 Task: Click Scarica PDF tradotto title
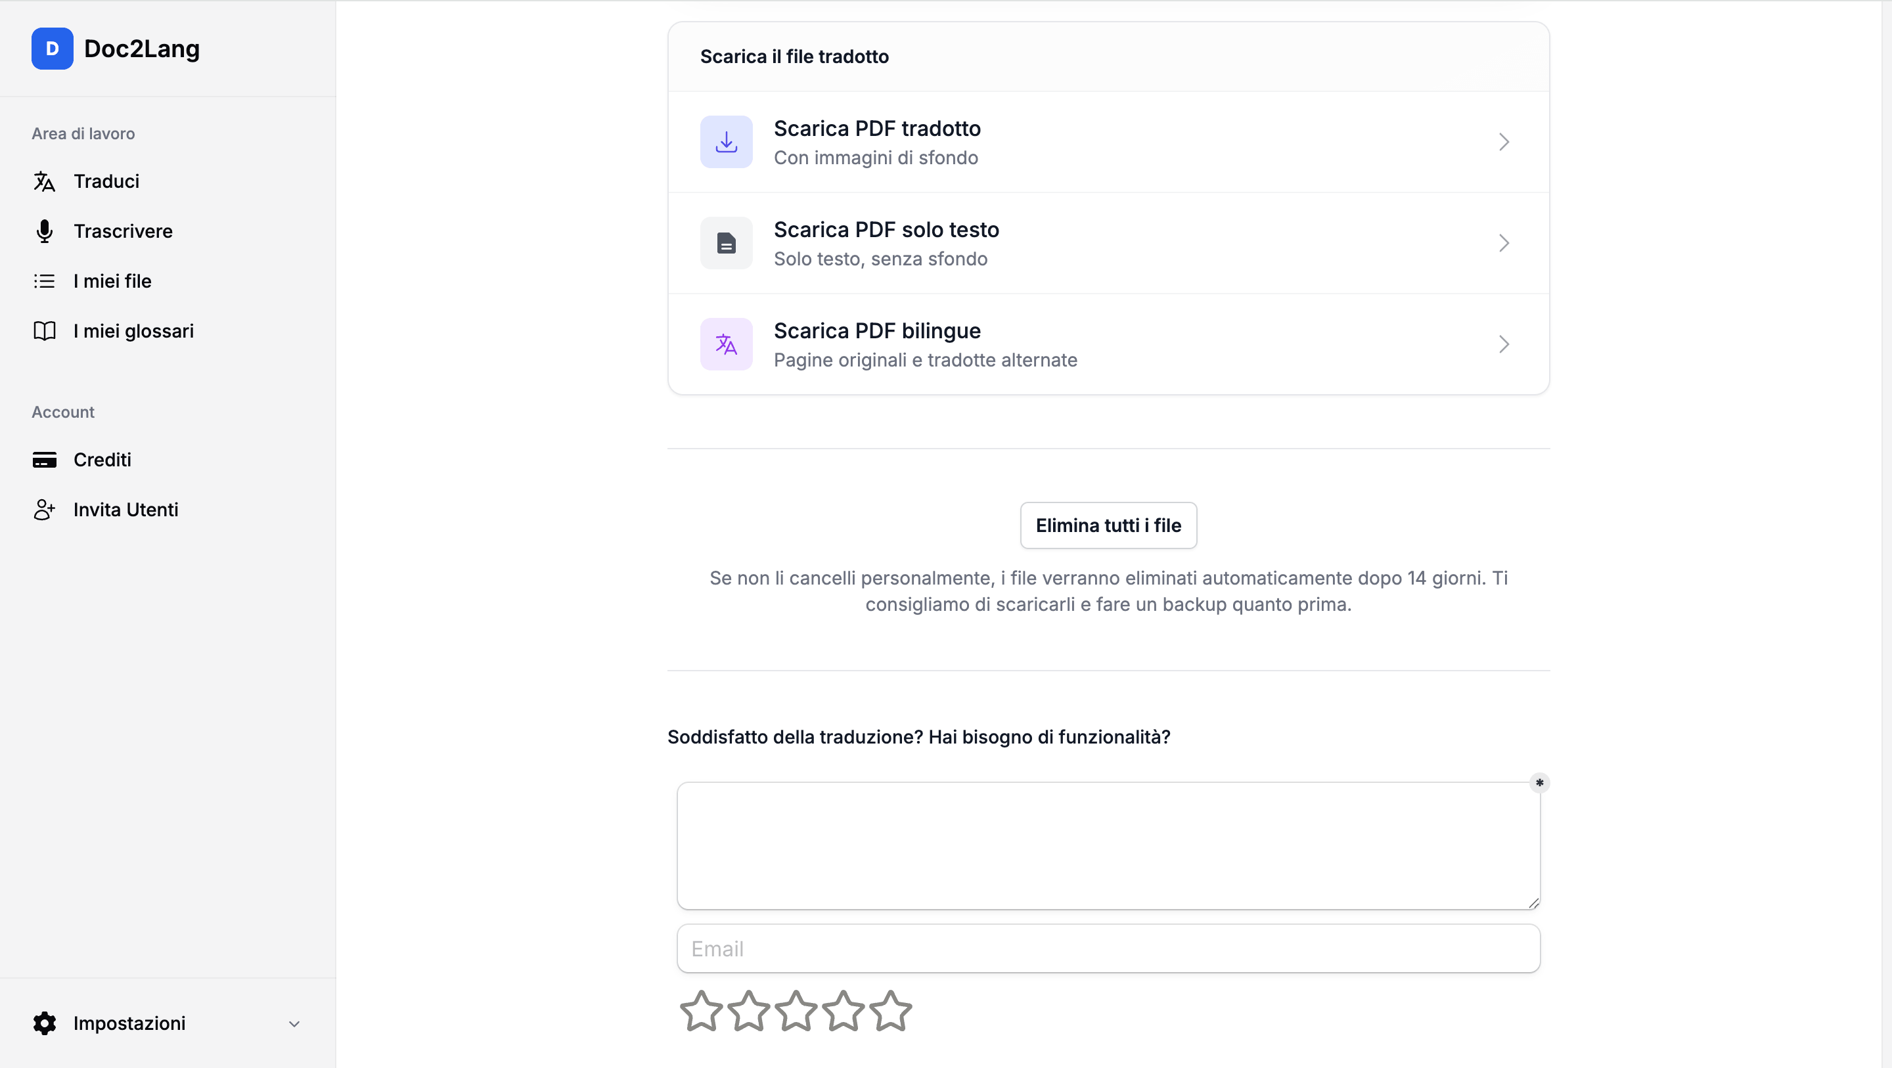877,129
